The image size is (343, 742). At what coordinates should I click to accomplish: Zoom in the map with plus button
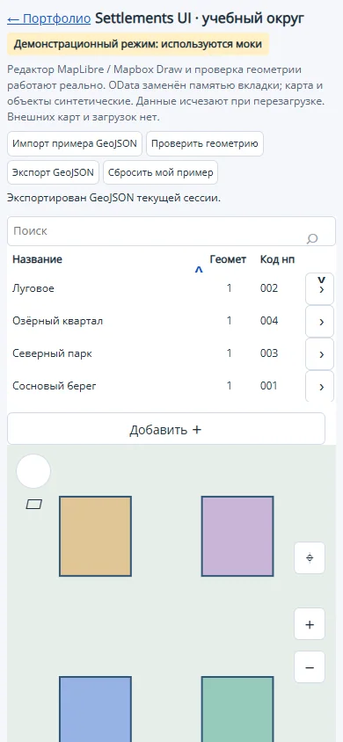tap(310, 624)
